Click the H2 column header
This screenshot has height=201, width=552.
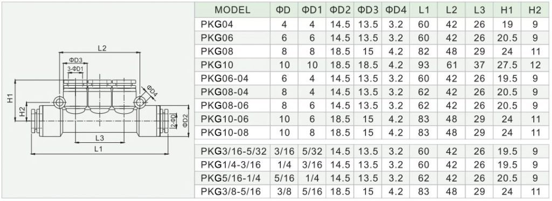[534, 10]
